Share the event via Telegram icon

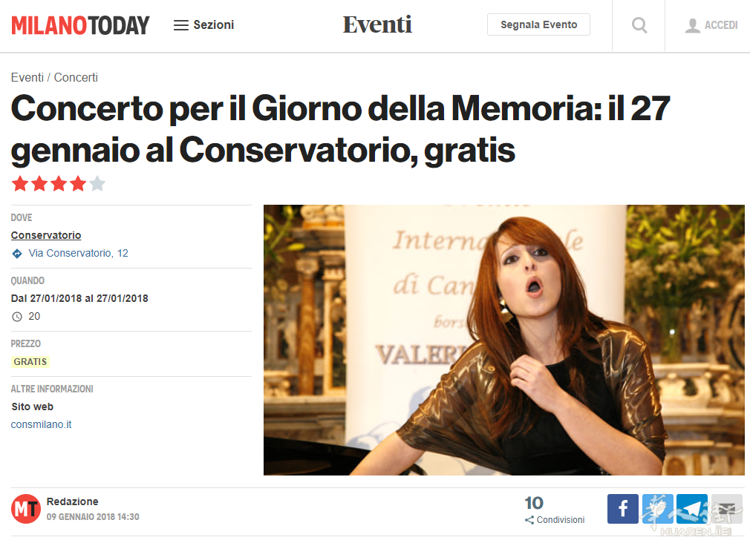point(691,509)
